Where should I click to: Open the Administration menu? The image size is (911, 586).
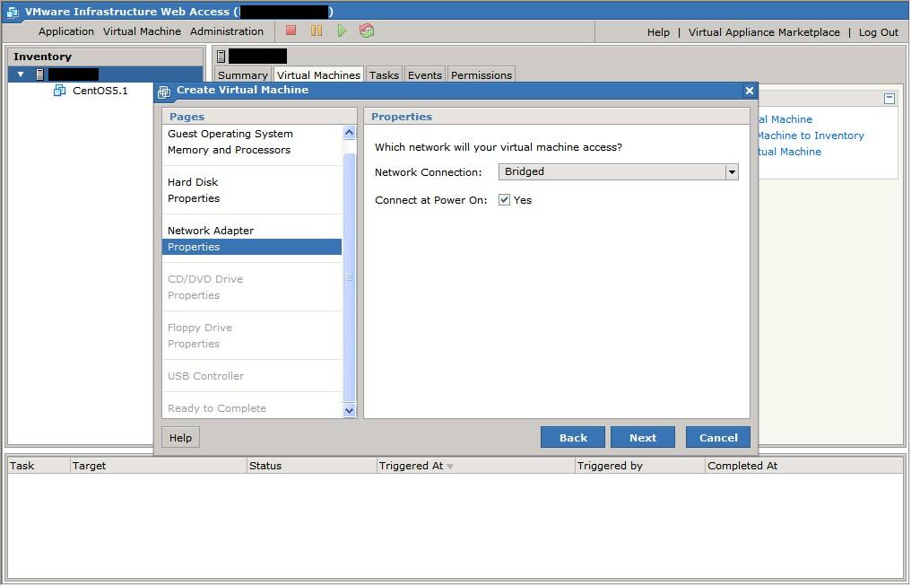[227, 31]
